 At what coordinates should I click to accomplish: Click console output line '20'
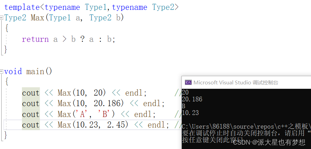(x=185, y=93)
